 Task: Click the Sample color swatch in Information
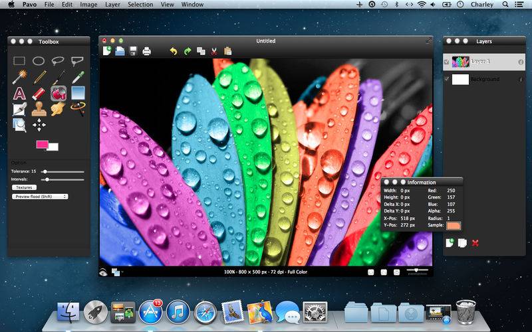point(454,226)
